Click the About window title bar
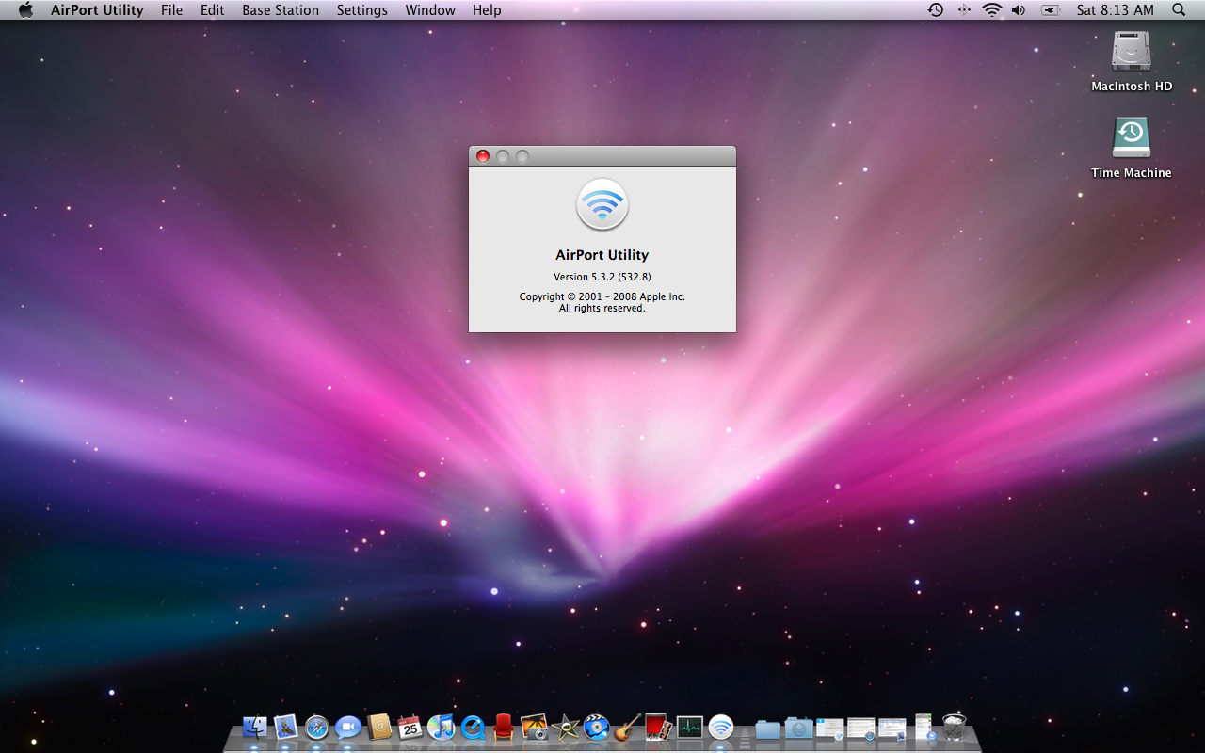 [x=602, y=156]
